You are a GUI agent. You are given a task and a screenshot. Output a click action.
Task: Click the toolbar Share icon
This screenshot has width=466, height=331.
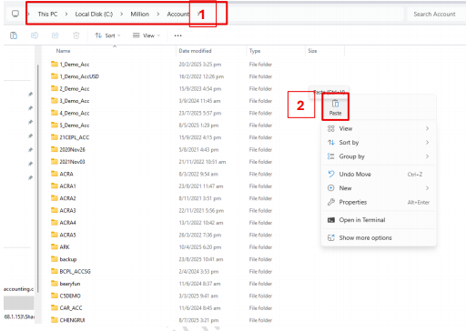coord(56,35)
